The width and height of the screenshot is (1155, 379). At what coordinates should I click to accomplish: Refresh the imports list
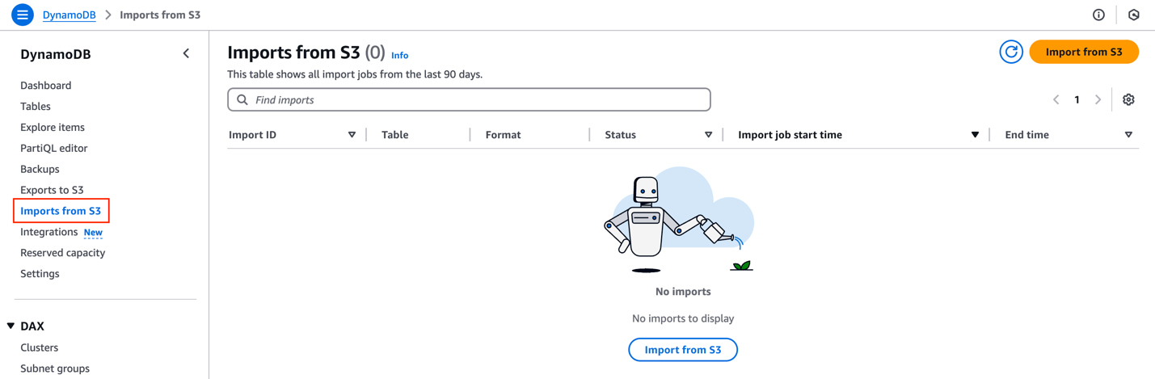coord(1011,52)
